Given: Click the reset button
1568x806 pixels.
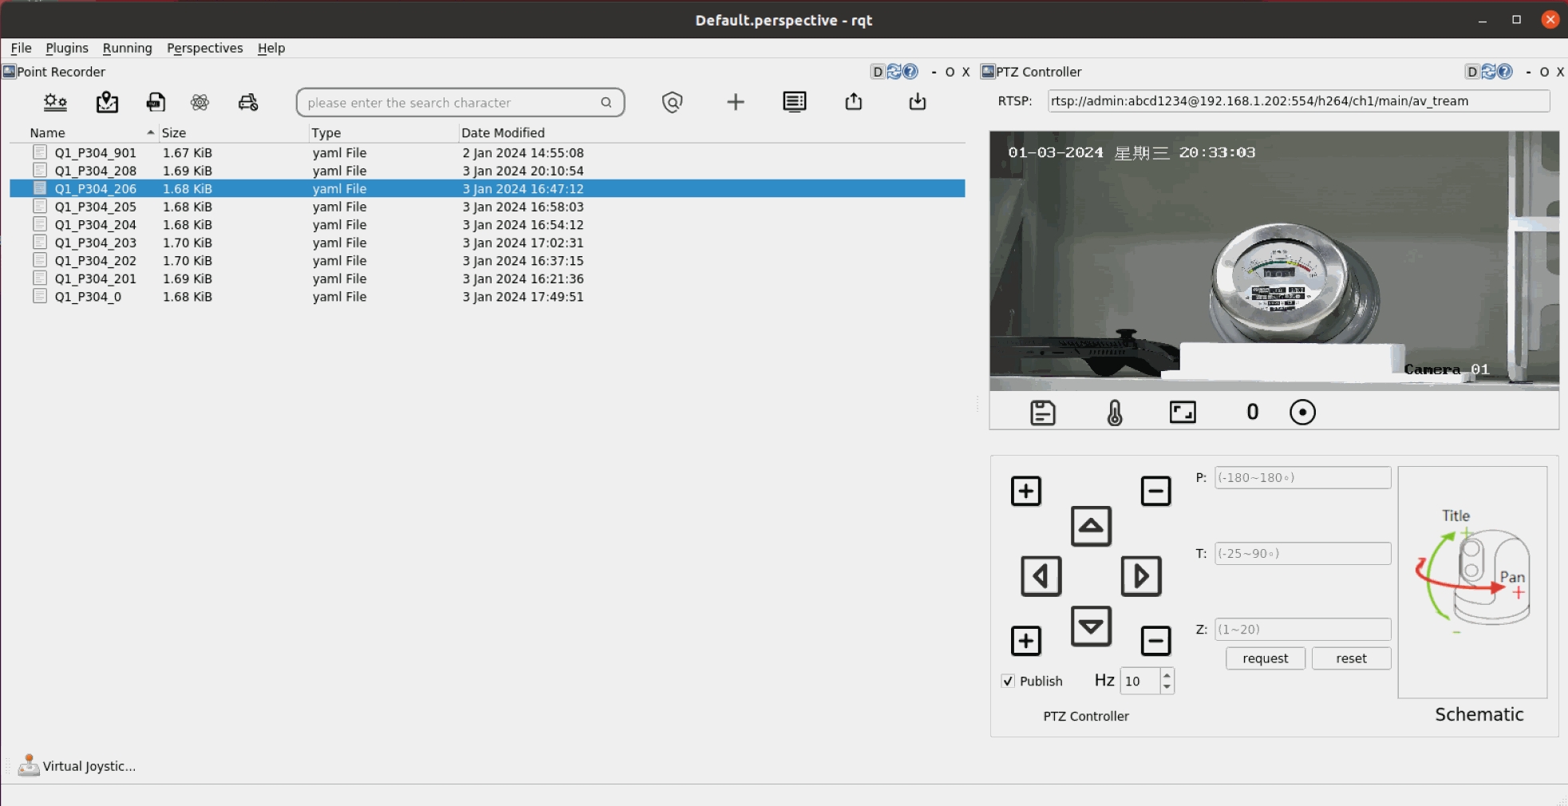Looking at the screenshot, I should (x=1351, y=658).
